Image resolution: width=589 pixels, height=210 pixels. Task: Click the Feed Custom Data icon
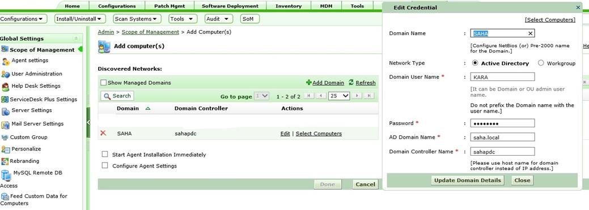[5, 196]
